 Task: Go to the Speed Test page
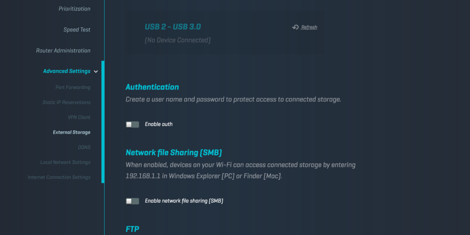[77, 30]
